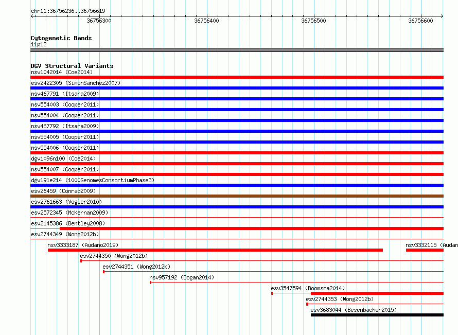Open the partially visible nsv3332115 label
This screenshot has width=458, height=335.
(432, 245)
